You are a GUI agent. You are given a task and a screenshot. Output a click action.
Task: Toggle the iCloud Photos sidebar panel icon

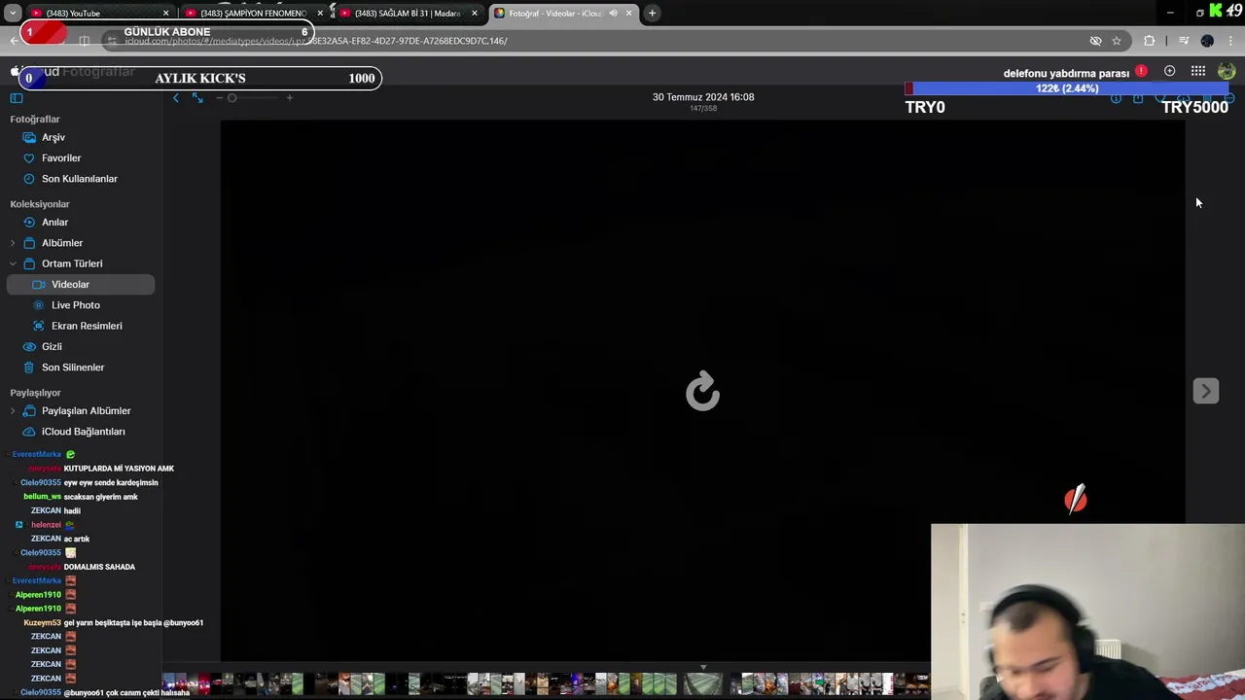(x=17, y=98)
